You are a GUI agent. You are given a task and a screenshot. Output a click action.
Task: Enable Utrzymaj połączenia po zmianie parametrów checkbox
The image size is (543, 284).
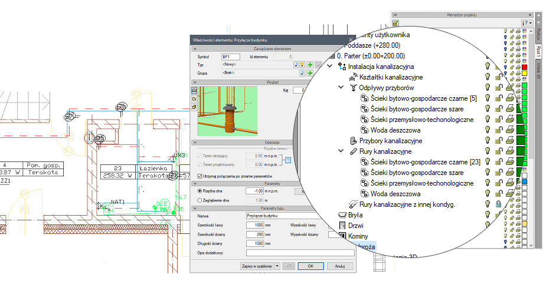(199, 176)
